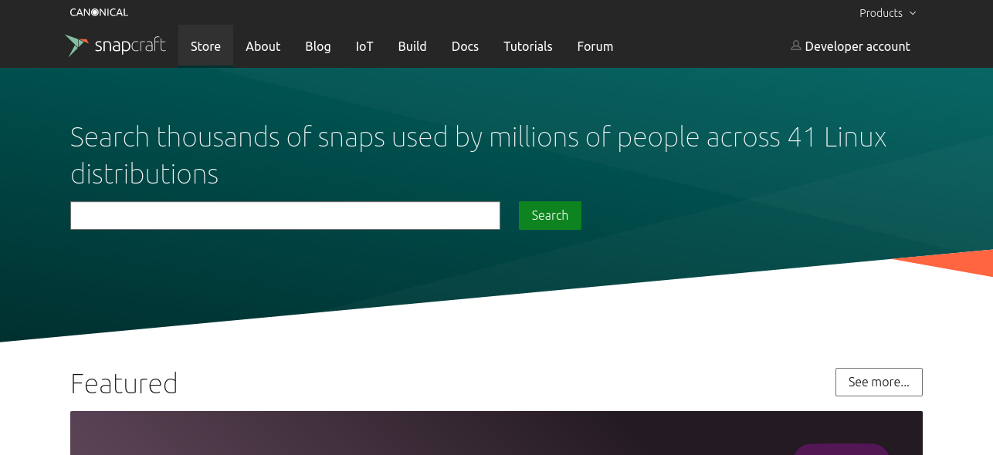This screenshot has width=993, height=455.
Task: Click the user icon beside Developer account
Action: pos(795,45)
